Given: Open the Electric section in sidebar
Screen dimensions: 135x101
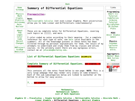Looking at the screenshot, I should [x=20, y=20].
